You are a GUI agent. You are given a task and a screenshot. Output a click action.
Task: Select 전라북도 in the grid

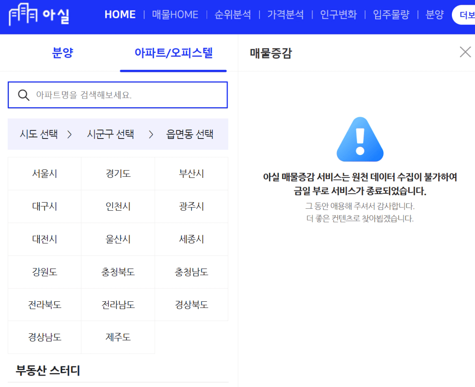pos(45,305)
